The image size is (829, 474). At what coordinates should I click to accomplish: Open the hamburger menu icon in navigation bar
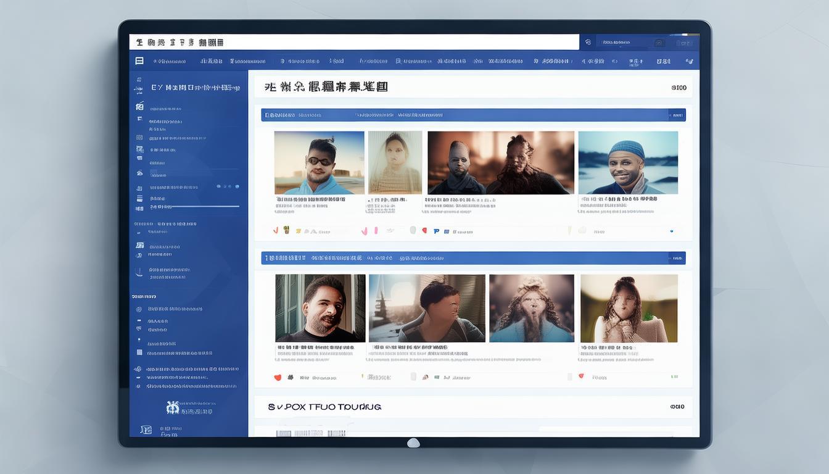[139, 61]
